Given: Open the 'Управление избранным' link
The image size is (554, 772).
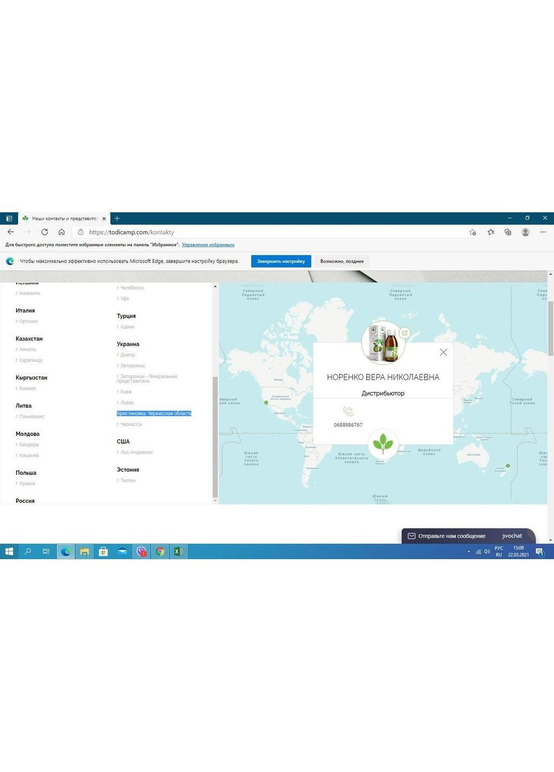Looking at the screenshot, I should click(x=208, y=245).
